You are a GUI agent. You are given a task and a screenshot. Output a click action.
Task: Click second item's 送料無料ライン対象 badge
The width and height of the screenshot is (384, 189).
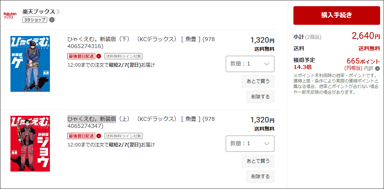click(123, 136)
